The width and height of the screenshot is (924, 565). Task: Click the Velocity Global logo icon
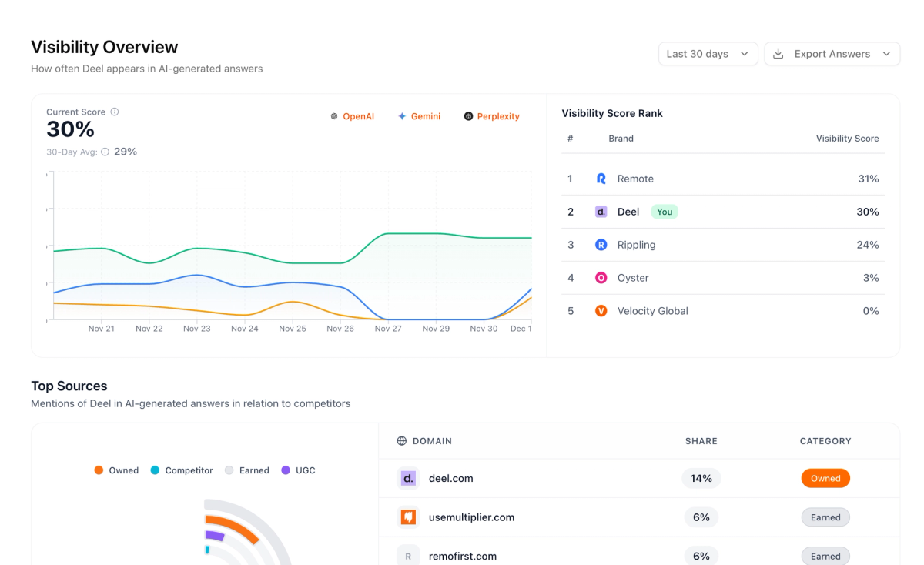pos(601,311)
